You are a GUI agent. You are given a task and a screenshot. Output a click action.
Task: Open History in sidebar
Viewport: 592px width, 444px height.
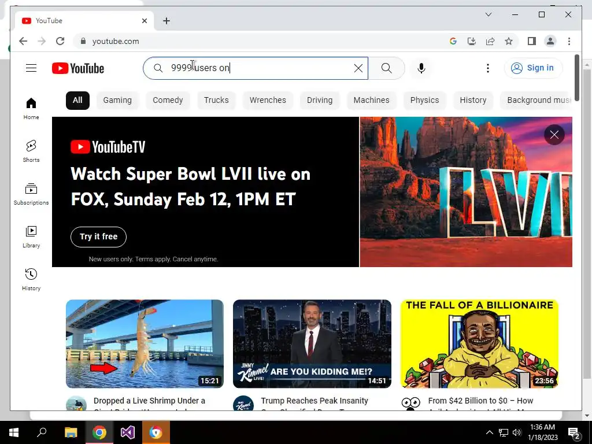tap(31, 279)
